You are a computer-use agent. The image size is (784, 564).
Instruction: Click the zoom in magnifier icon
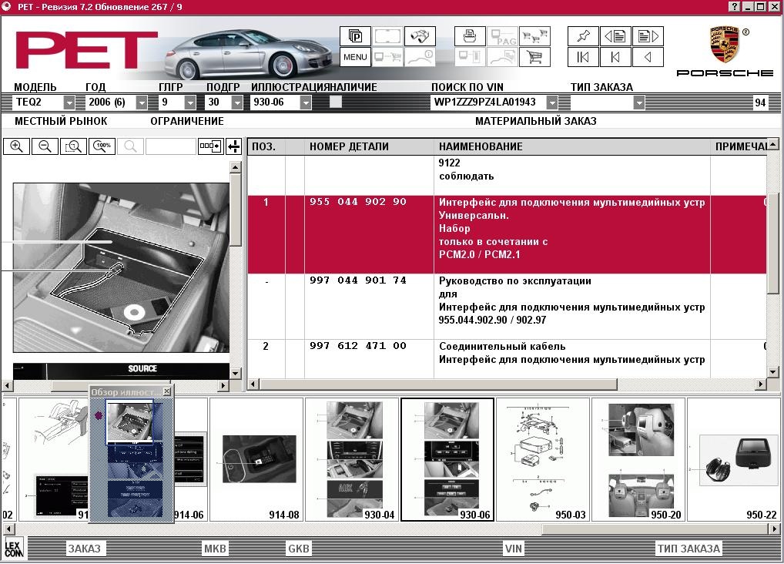coord(16,146)
